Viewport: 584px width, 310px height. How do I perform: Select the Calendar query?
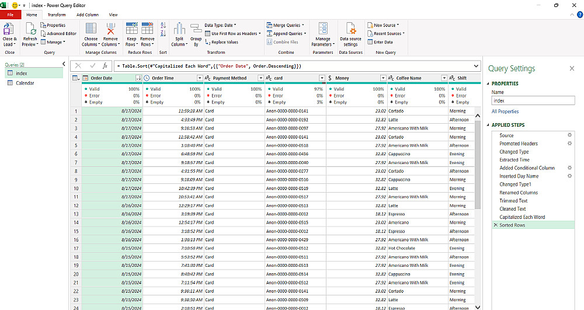pos(25,83)
